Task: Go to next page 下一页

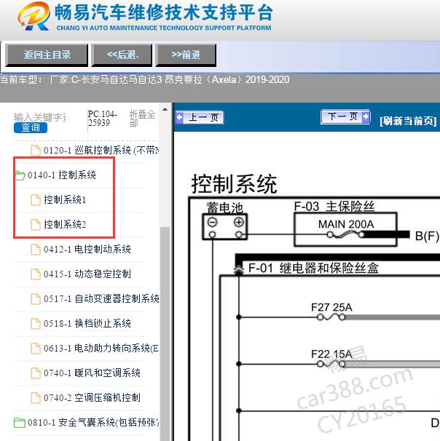Action: (345, 116)
